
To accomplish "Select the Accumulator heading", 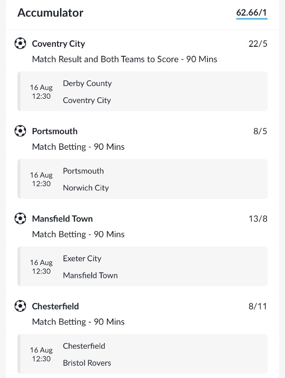I will 50,13.
